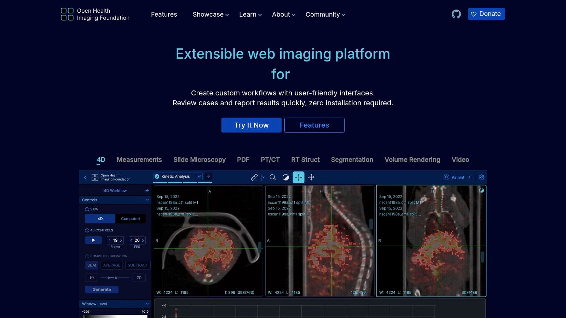Select the pan tool

coord(311,177)
